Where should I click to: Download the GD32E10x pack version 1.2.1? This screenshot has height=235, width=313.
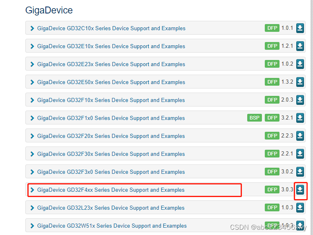[x=300, y=46]
